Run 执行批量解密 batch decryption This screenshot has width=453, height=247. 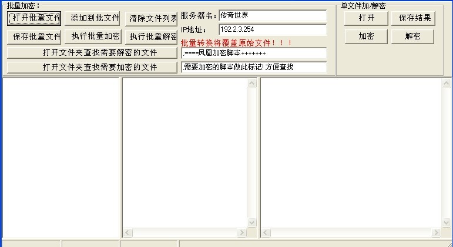(152, 36)
